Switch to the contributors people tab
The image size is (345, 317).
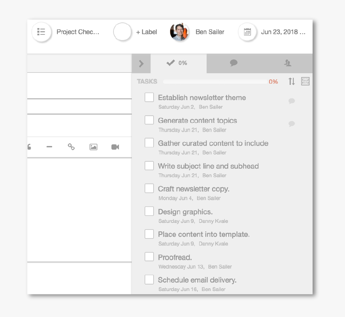click(287, 63)
